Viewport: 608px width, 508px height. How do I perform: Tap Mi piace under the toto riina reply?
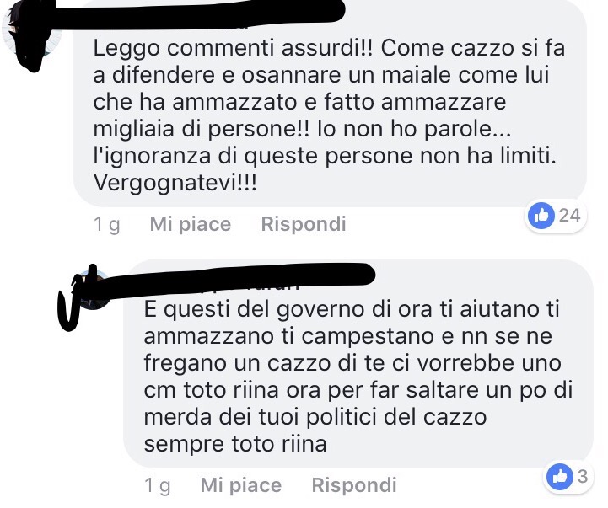click(241, 485)
